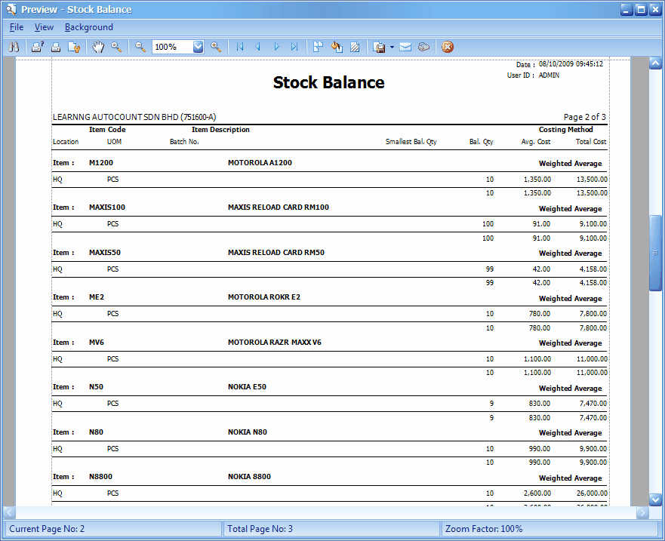Open the File menu
Screen dimensions: 665x541
click(17, 27)
